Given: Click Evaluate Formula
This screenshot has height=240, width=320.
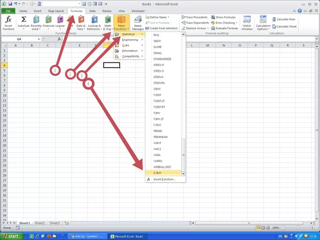Looking at the screenshot, I should tap(225, 28).
